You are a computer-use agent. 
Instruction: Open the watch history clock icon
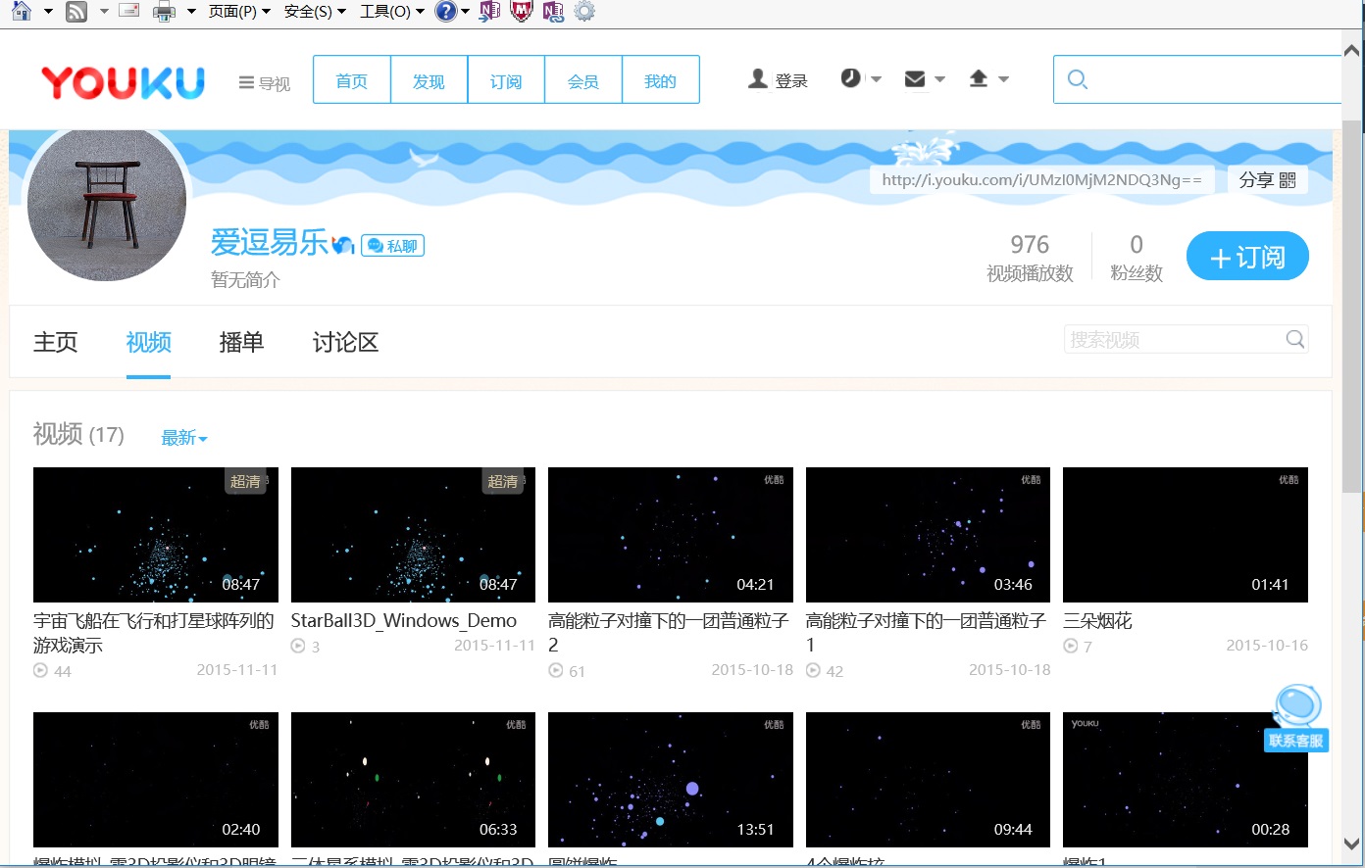850,78
